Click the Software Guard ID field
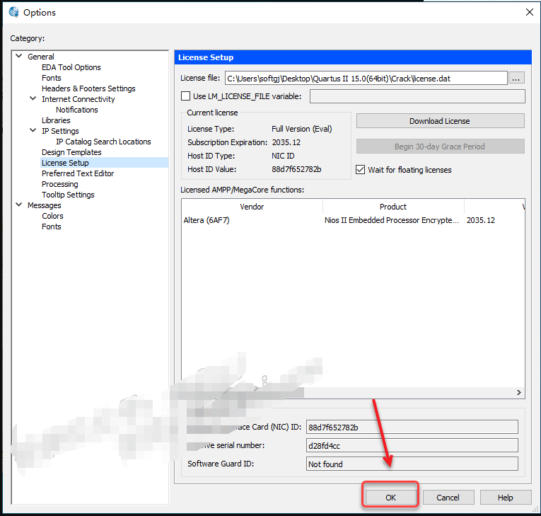541x516 pixels. click(x=412, y=464)
